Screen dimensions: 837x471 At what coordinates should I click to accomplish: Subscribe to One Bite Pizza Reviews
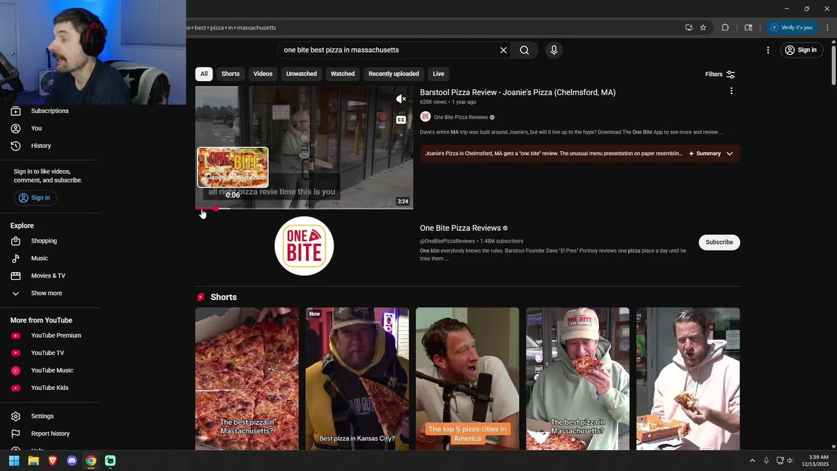pos(719,242)
